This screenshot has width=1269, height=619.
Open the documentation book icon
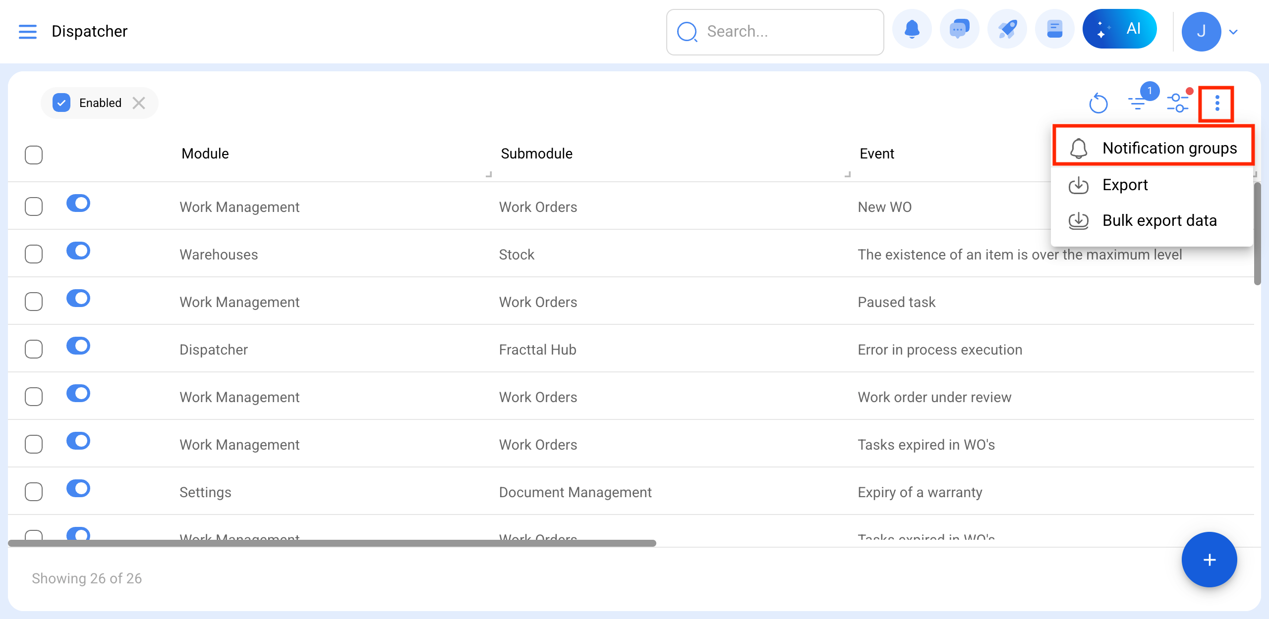(x=1054, y=30)
